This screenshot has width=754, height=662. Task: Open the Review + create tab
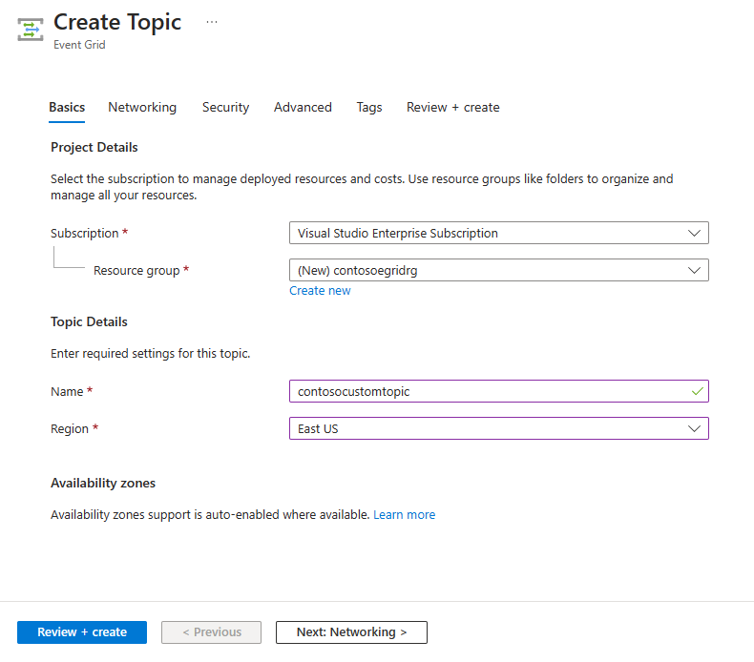pyautogui.click(x=453, y=107)
